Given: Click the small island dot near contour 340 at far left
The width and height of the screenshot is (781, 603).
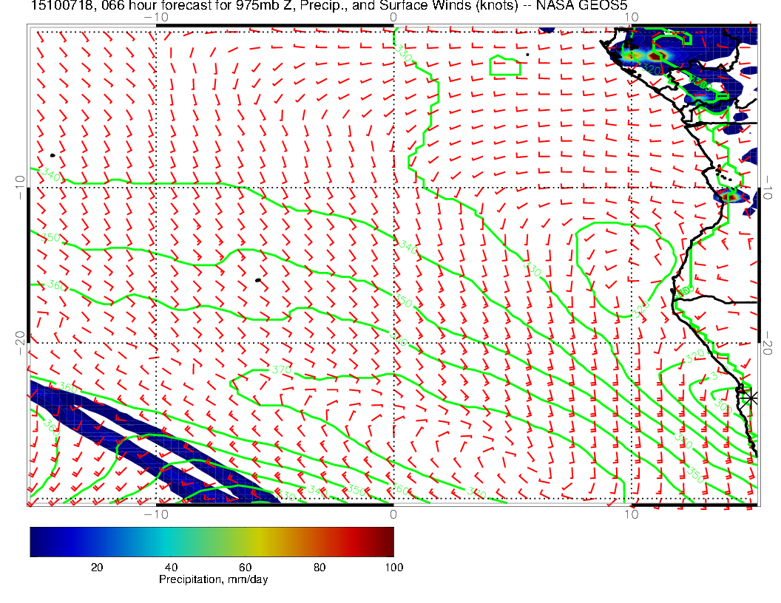Looking at the screenshot, I should pos(53,155).
